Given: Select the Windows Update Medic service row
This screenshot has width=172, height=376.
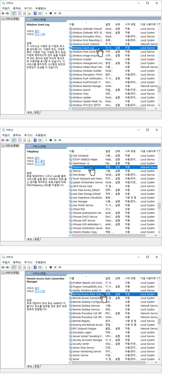Looking at the screenshot, I should point(88,101).
